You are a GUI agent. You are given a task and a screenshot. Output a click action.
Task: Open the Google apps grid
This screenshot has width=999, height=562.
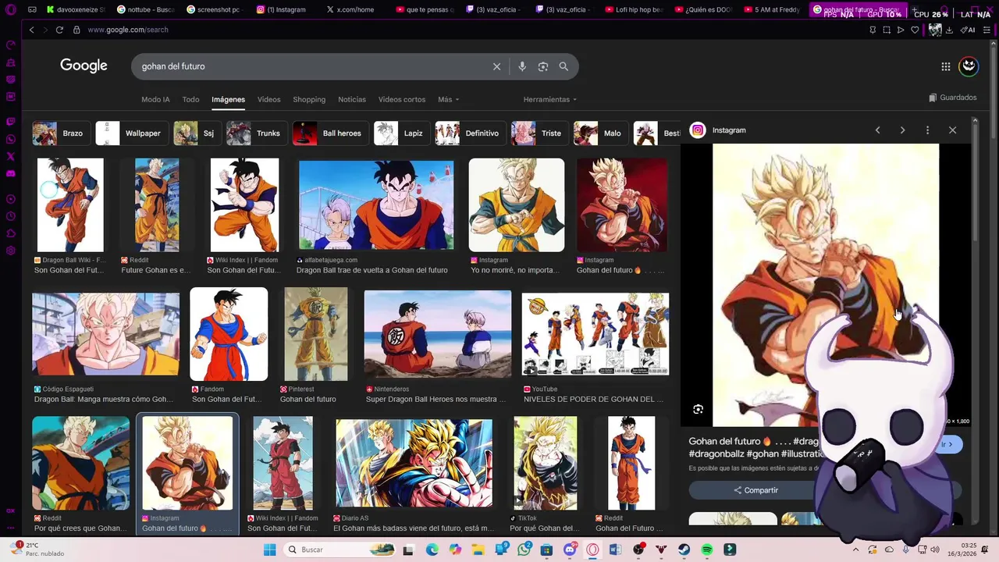click(945, 66)
